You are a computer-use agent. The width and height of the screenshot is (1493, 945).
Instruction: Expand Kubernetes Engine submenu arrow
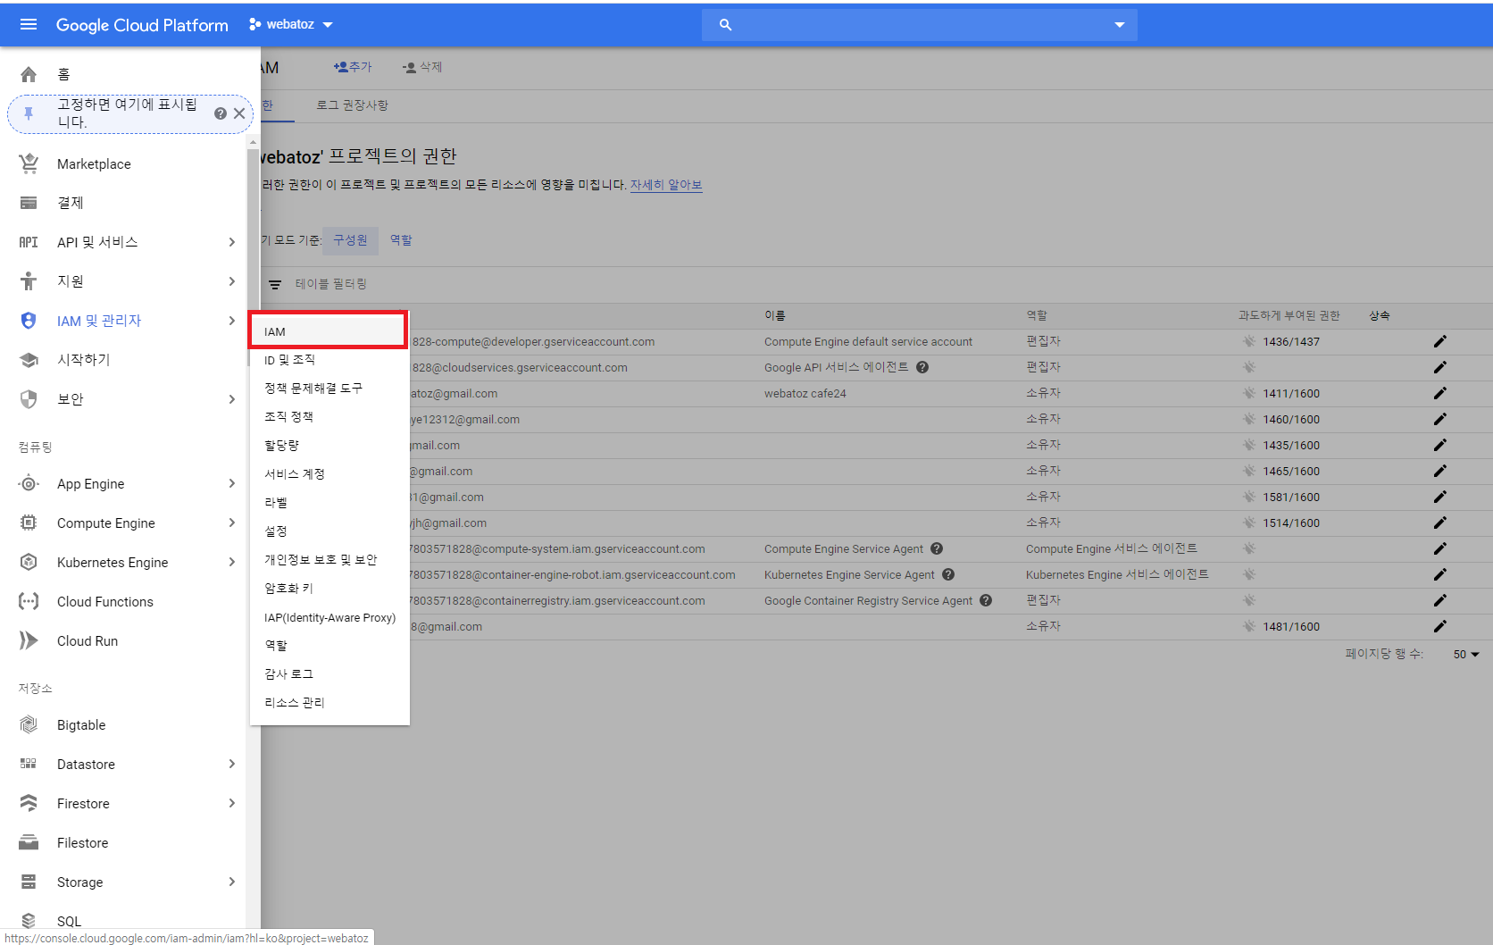click(x=231, y=562)
